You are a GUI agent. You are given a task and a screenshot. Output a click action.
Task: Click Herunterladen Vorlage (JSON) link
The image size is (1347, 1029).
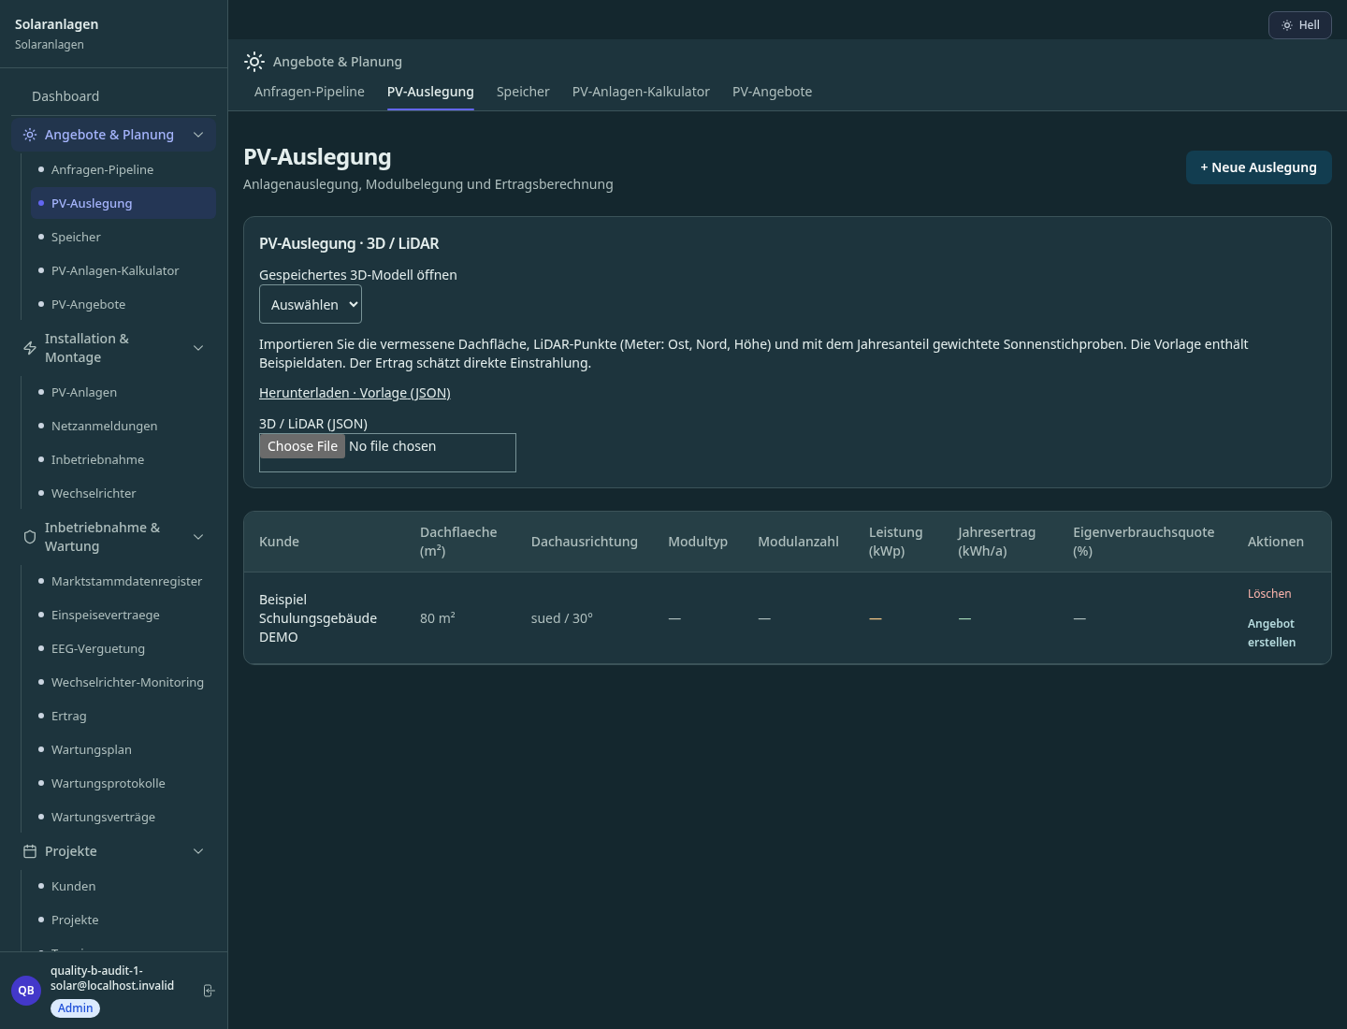(x=355, y=393)
